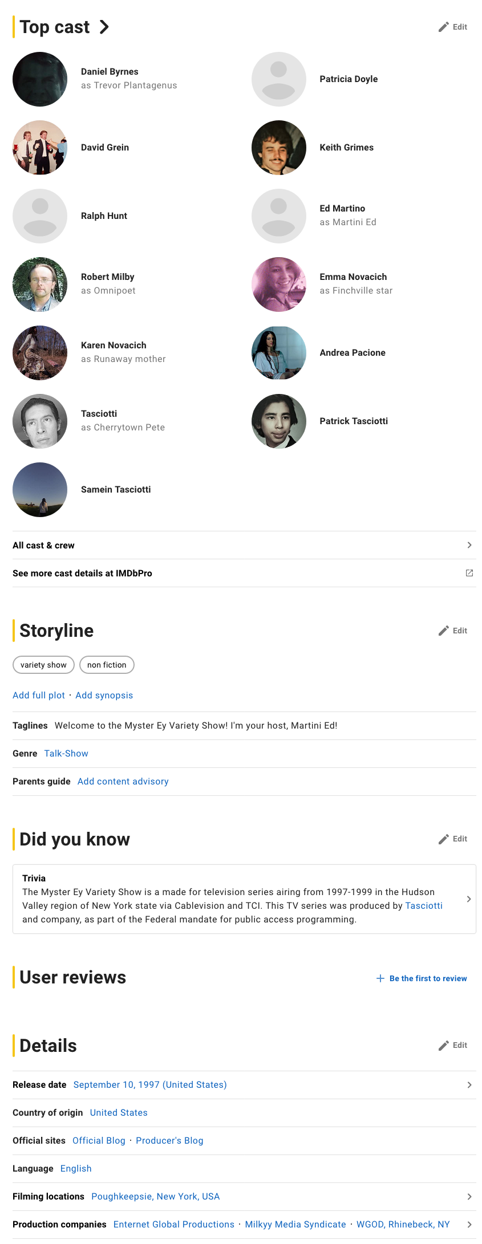The height and width of the screenshot is (1244, 482).
Task: Expand the Trivia card chevron
Action: click(x=469, y=899)
